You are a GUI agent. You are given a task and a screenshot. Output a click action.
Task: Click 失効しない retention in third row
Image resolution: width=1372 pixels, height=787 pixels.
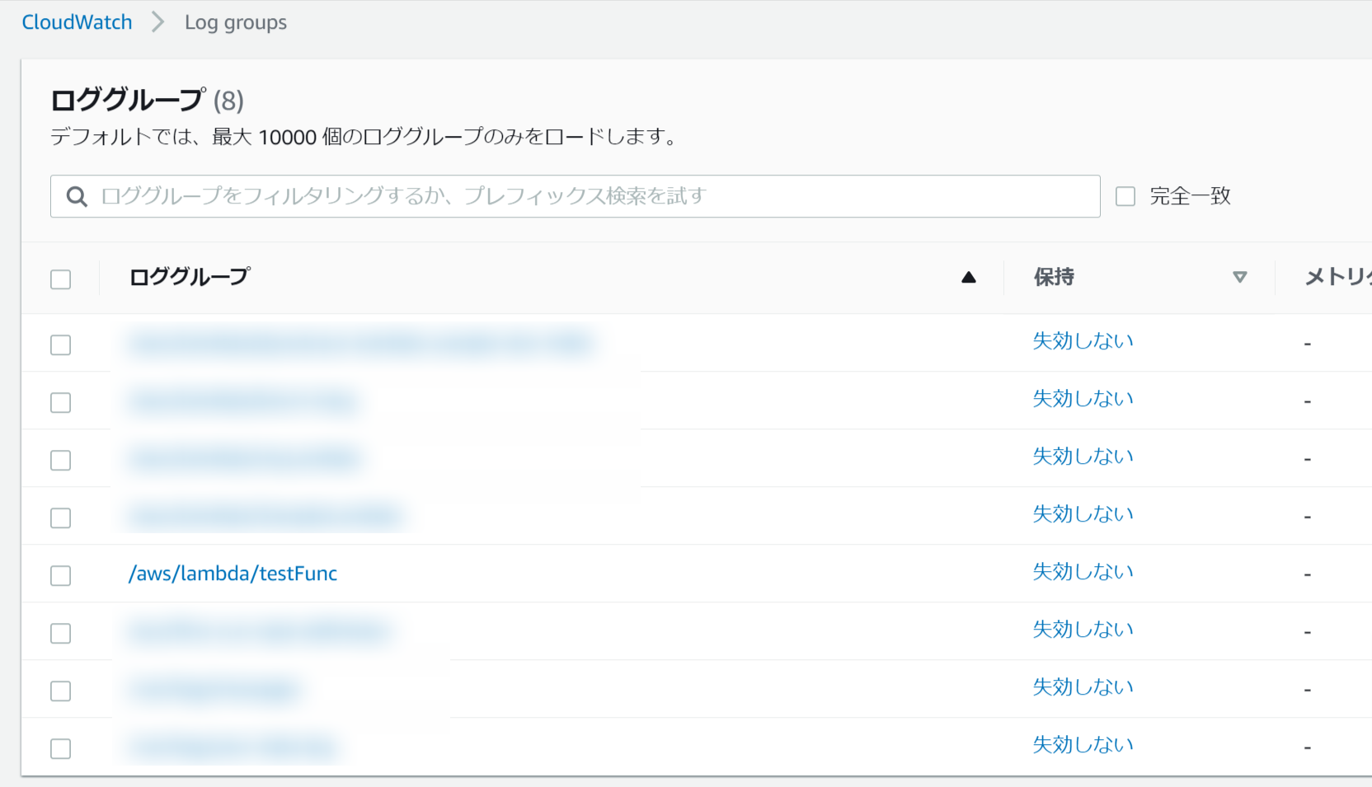click(x=1083, y=457)
